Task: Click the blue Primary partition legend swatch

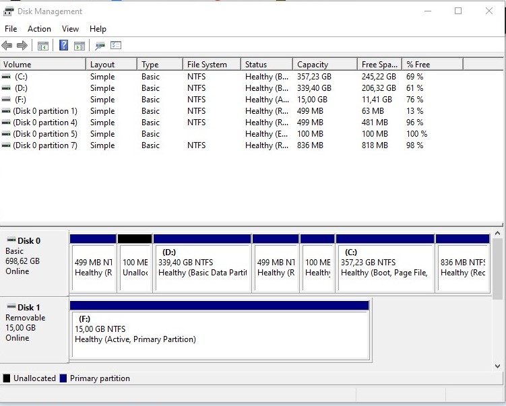Action: pyautogui.click(x=63, y=378)
